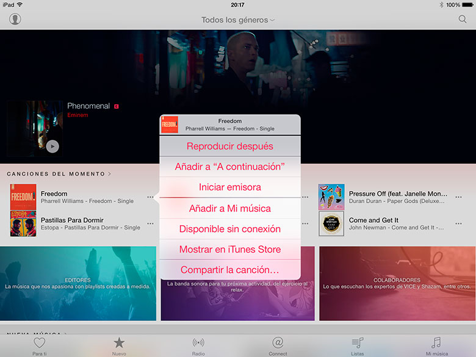476x357 pixels.
Task: Open the account profile icon
Action: coord(15,19)
